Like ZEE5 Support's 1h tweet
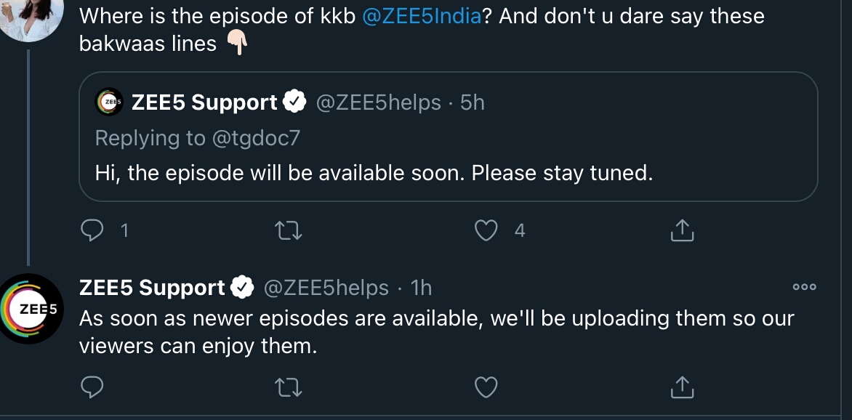Screen dimensions: 852x420 click(x=486, y=387)
